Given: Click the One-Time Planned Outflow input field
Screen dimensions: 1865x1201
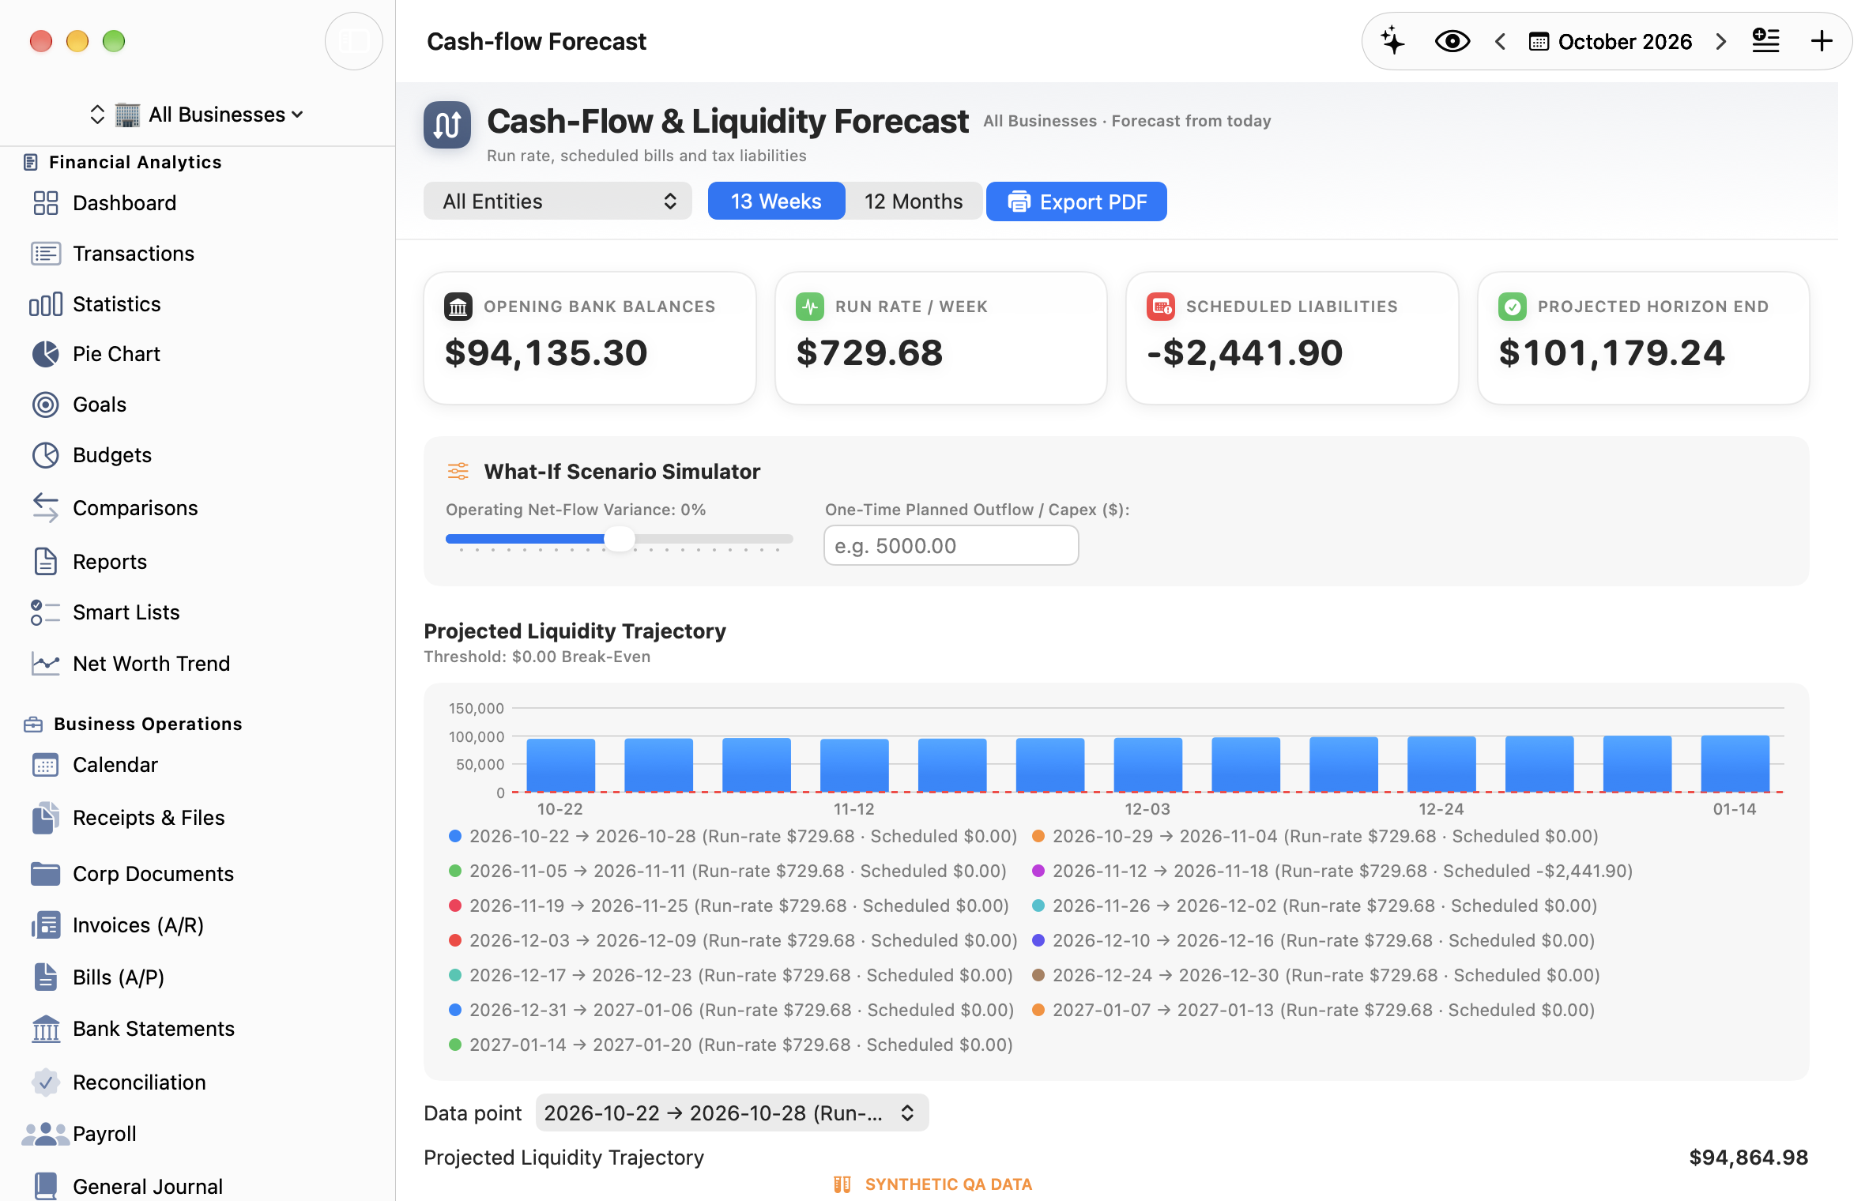Looking at the screenshot, I should coord(951,546).
